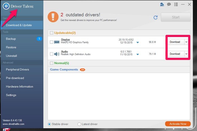Click version 20.19.15.4352 text
Screen dimensions: 197x131
(126, 40)
